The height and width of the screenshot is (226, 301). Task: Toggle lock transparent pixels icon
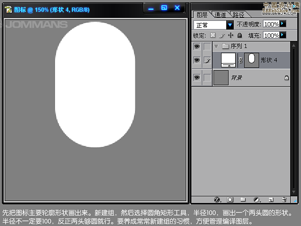[x=213, y=35]
